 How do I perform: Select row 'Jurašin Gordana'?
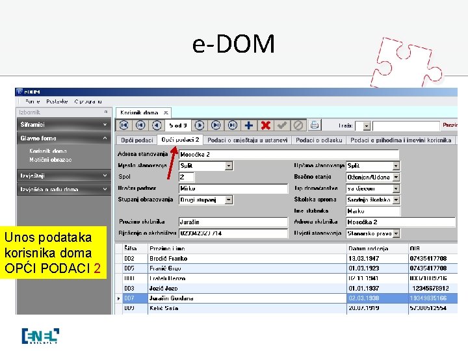[x=287, y=298]
